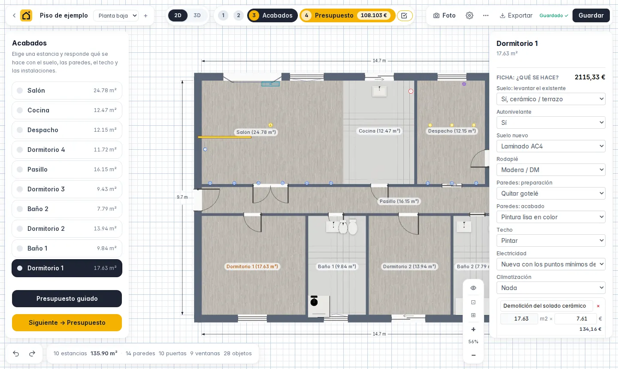Open the Suelo: levantar el existente dropdown
Viewport: 618px width, 369px height.
click(x=551, y=99)
